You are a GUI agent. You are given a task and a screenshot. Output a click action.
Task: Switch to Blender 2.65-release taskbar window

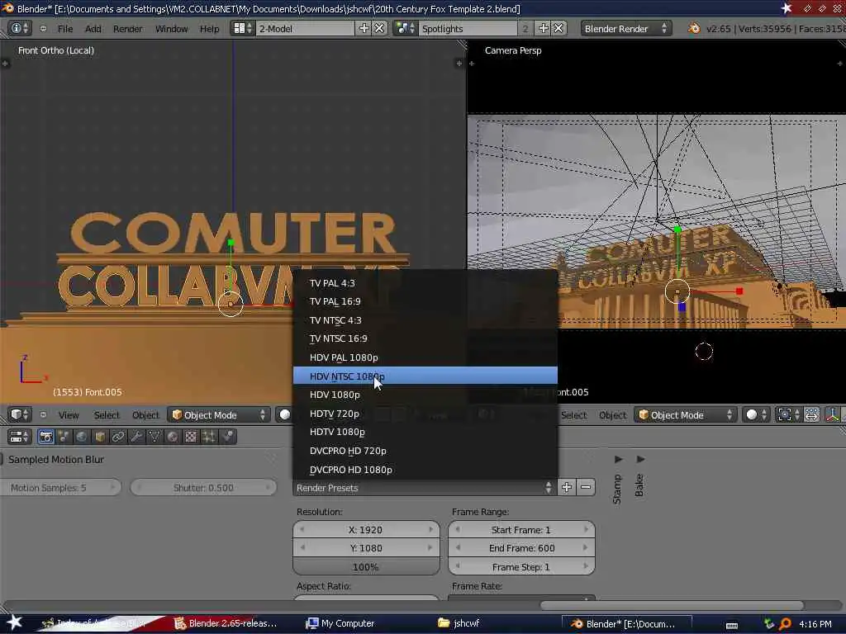click(226, 623)
